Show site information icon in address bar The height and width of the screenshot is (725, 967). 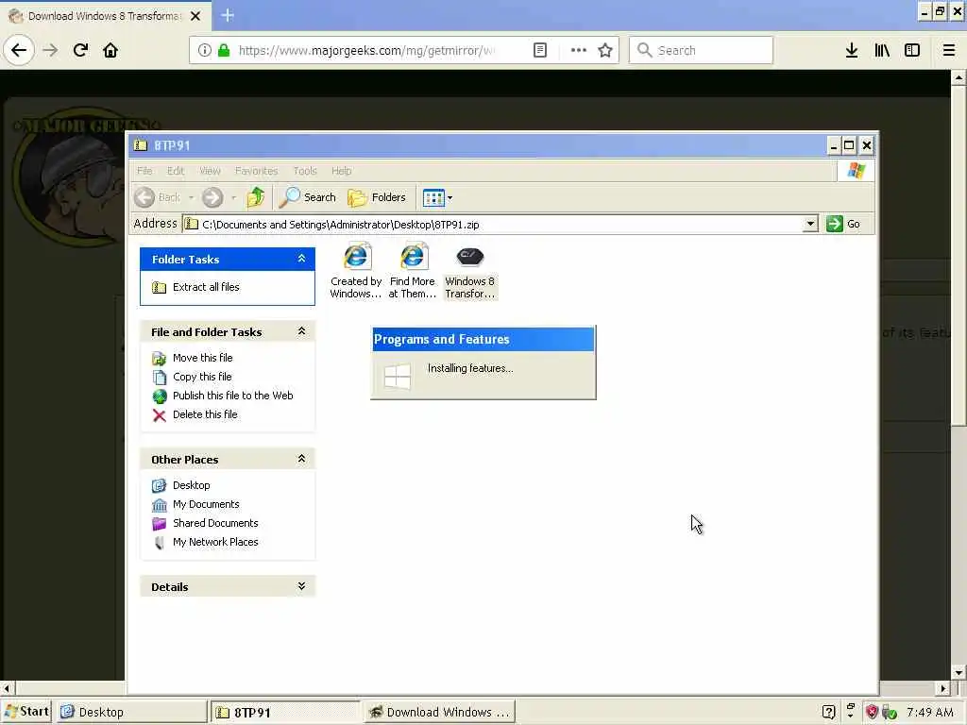pyautogui.click(x=204, y=50)
